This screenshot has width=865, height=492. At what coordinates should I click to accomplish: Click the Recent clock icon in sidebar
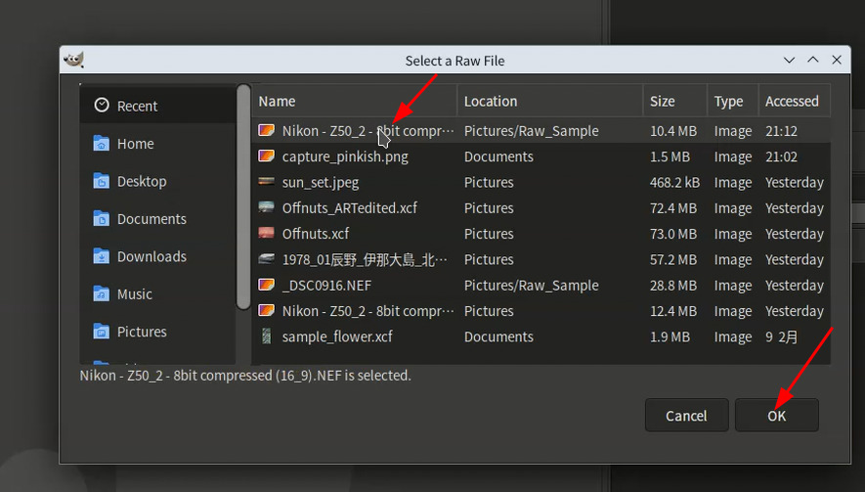pos(102,106)
